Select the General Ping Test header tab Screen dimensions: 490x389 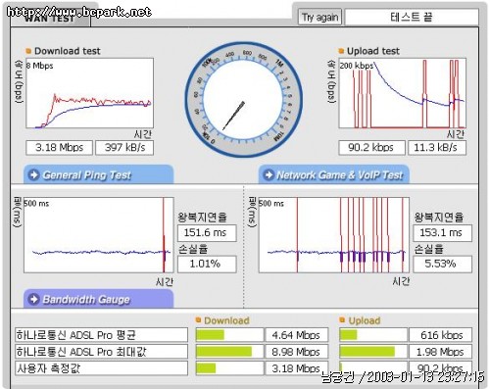[x=98, y=174]
